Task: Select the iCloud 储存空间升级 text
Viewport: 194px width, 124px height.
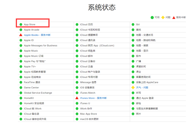Action: 35,119
